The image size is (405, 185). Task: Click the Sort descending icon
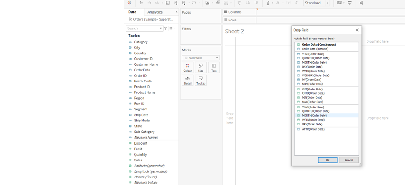click(256, 3)
